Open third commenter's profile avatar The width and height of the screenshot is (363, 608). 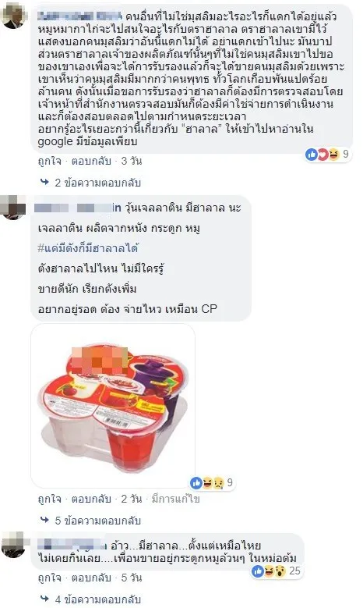pyautogui.click(x=12, y=546)
